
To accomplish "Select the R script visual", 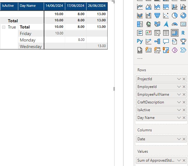I will click(183, 33).
